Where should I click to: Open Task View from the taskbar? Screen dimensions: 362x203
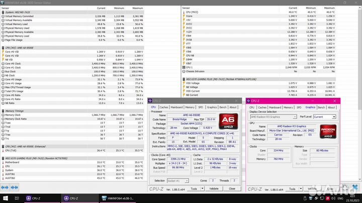17,198
